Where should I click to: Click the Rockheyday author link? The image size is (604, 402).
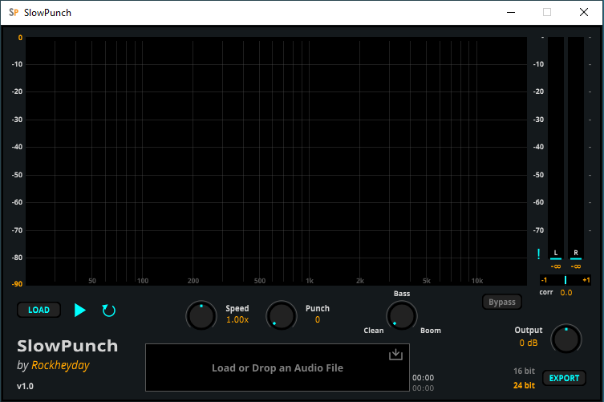[x=59, y=365]
